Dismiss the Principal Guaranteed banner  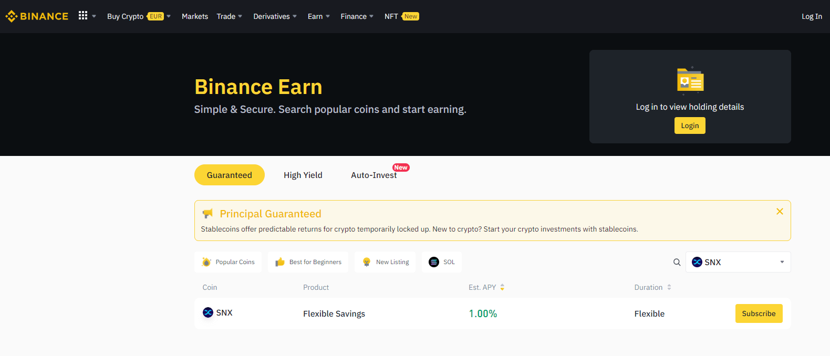tap(780, 211)
